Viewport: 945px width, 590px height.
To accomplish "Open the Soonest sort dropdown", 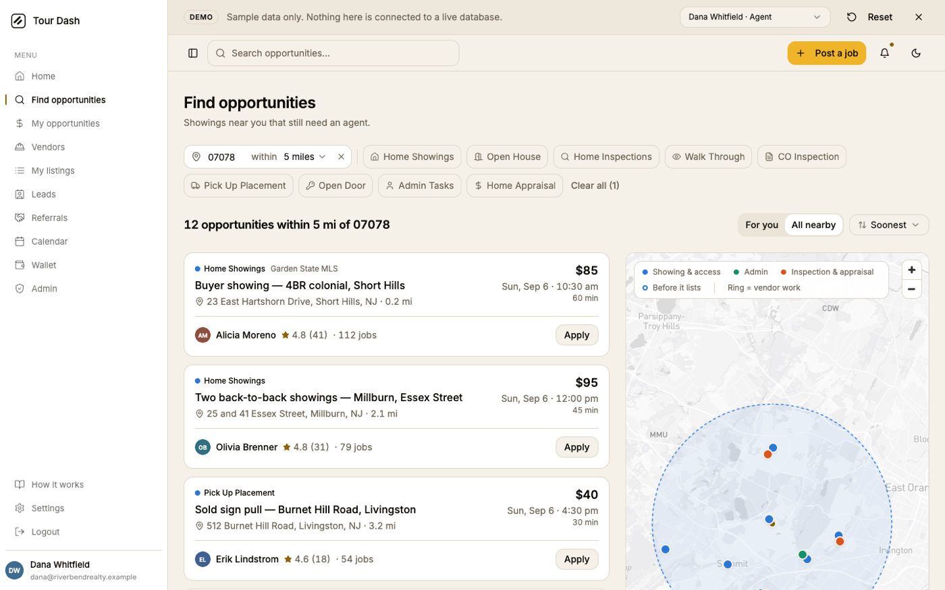I will [889, 225].
